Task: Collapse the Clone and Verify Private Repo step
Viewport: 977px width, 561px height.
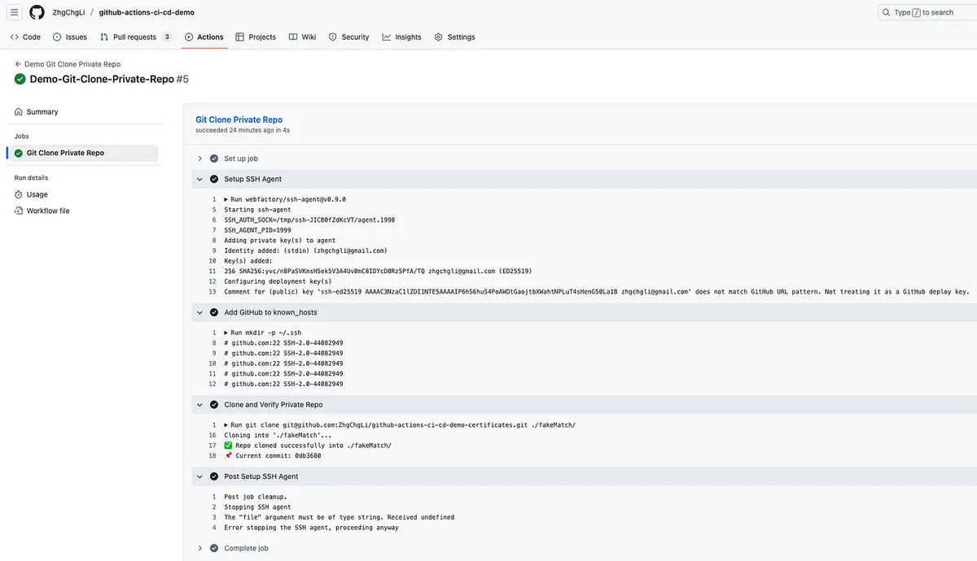Action: [200, 404]
